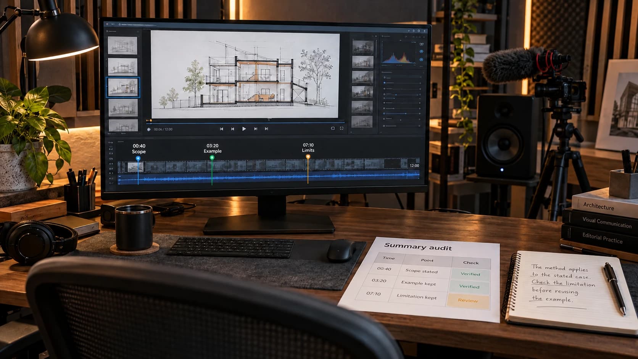Click the rightmost icon in the editor's top-right toolbar
Screen dimensions: 638x359
[x=424, y=31]
